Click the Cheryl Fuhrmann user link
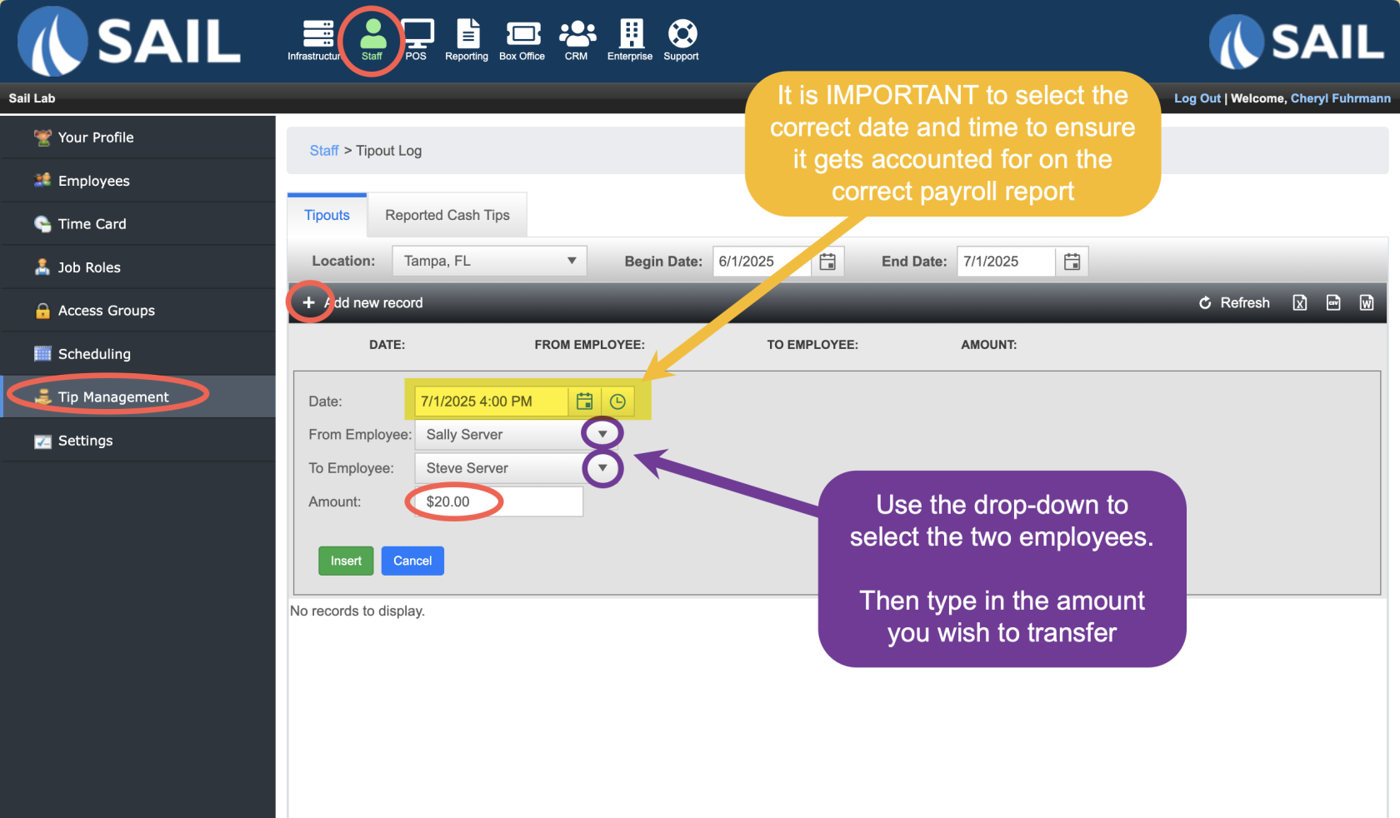The height and width of the screenshot is (818, 1400). tap(1341, 98)
